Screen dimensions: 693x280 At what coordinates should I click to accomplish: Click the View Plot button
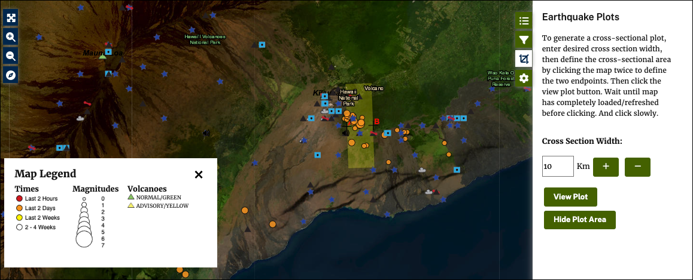pyautogui.click(x=570, y=197)
